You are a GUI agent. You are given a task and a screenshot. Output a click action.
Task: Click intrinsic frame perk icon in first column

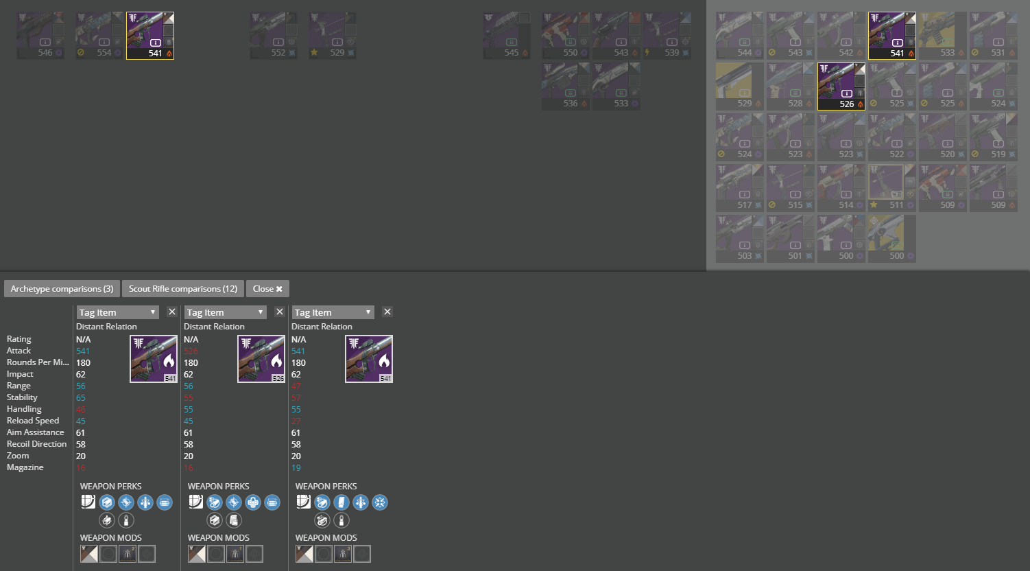point(88,502)
